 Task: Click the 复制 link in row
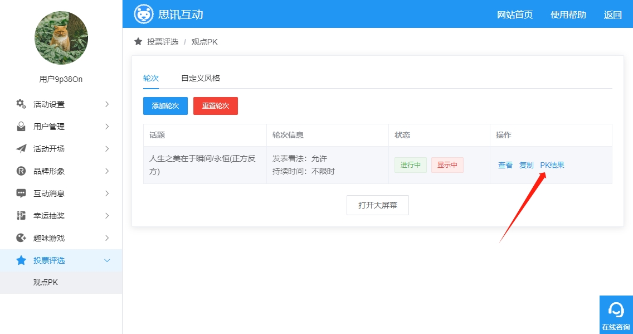[x=527, y=165]
